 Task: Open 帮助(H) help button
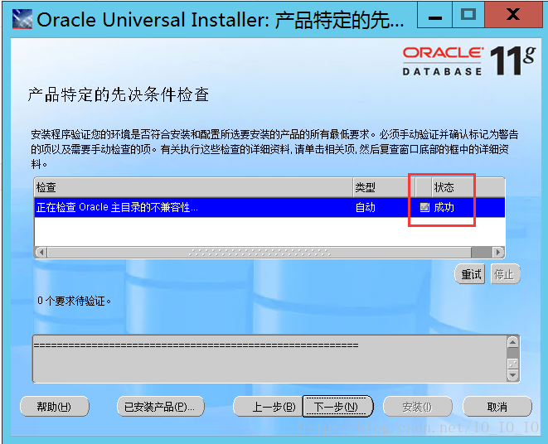(x=55, y=407)
